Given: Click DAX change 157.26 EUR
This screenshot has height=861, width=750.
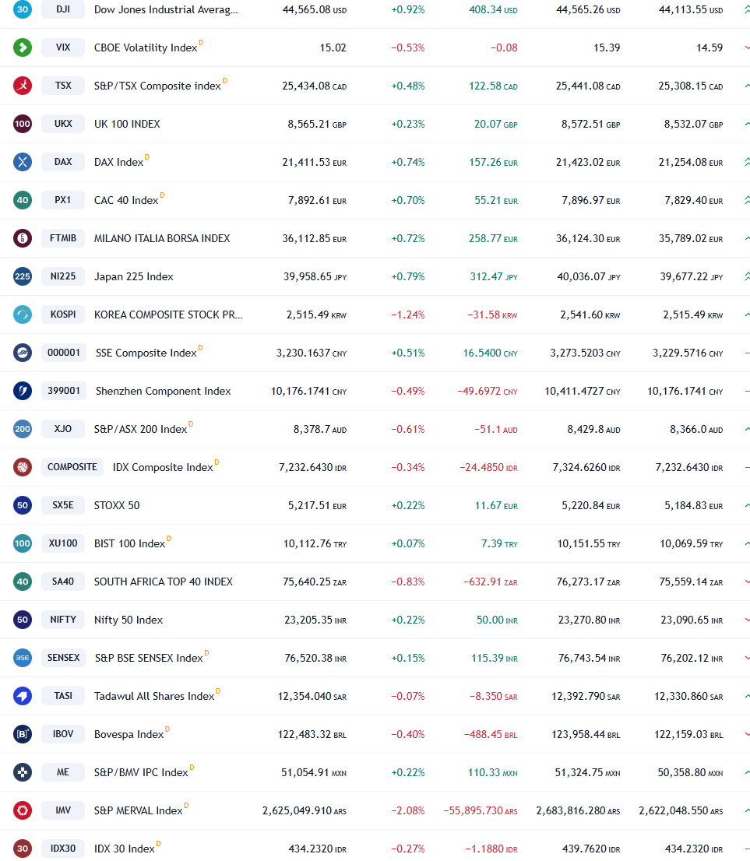Looking at the screenshot, I should click(x=493, y=162).
